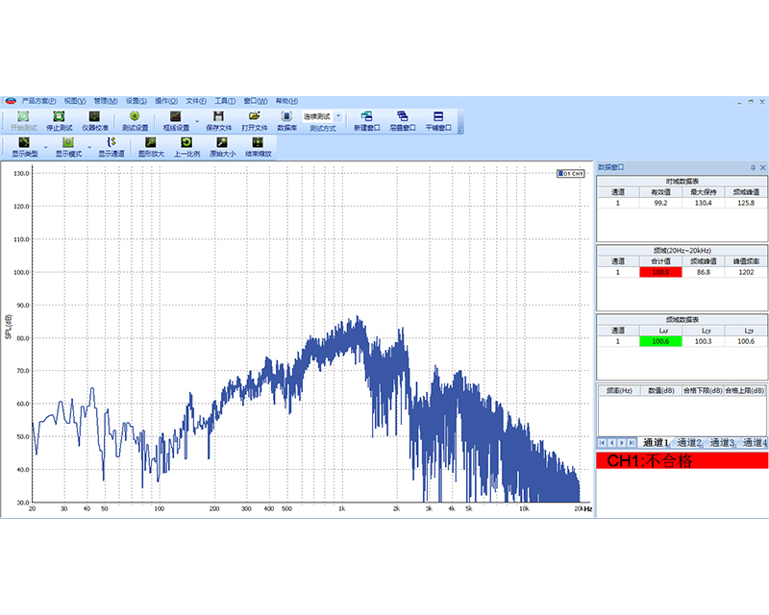Image resolution: width=769 pixels, height=615 pixels.
Task: Click the 合计值 column header
Action: [x=660, y=261]
